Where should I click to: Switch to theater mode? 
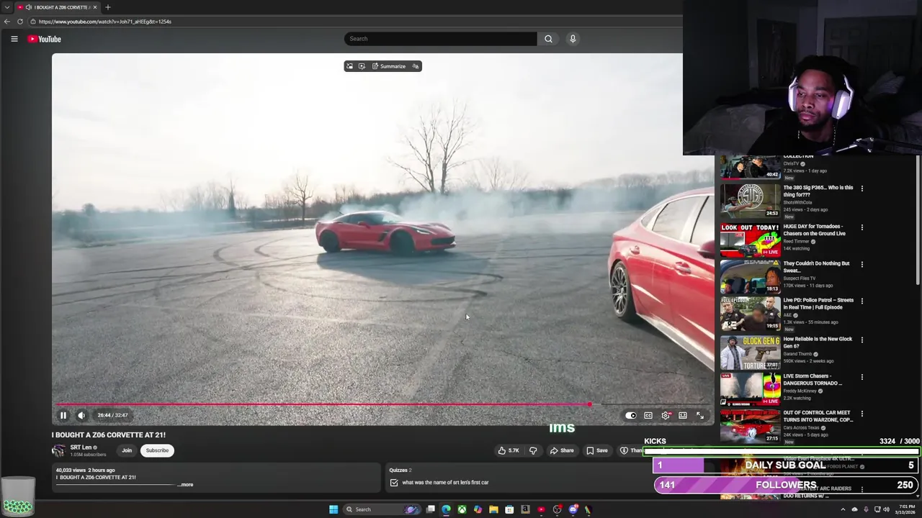(x=683, y=415)
